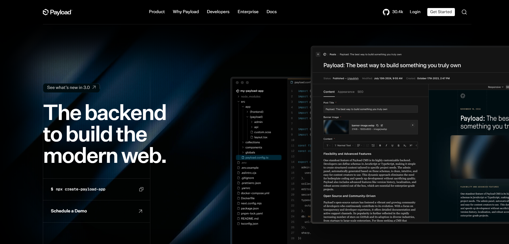Click the indent button in the editor toolbar
The image size is (509, 244).
[373, 145]
